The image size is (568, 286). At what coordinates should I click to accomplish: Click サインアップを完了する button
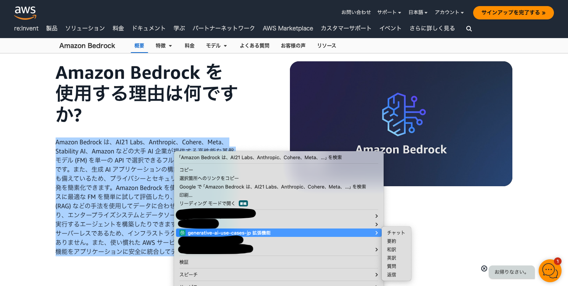pyautogui.click(x=513, y=13)
